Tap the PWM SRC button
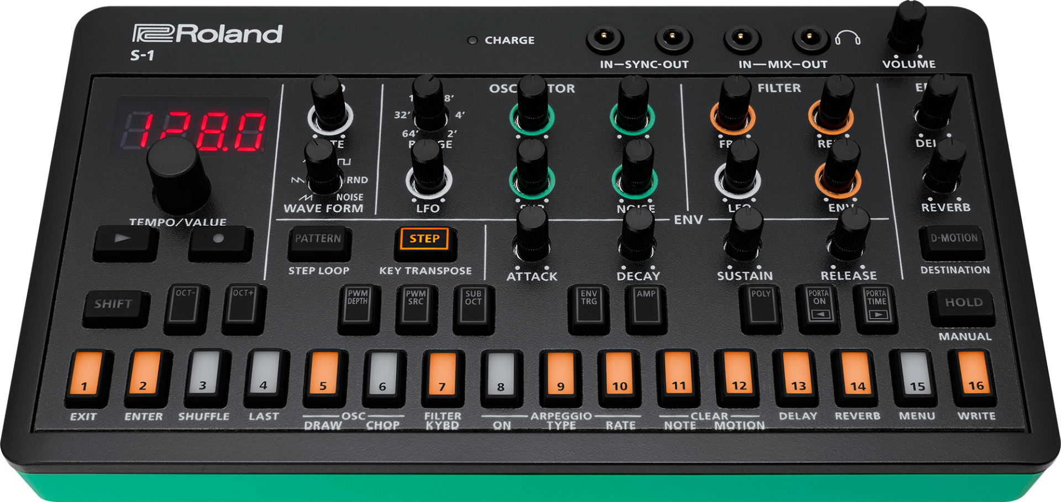 (x=416, y=308)
